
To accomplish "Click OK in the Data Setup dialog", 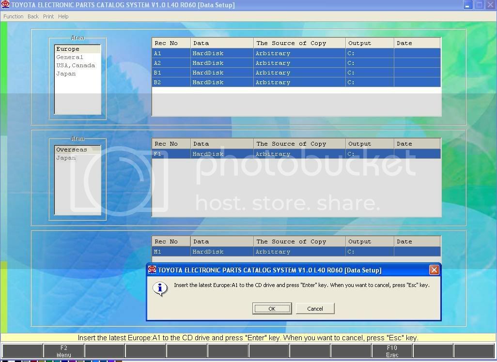I will 272,309.
